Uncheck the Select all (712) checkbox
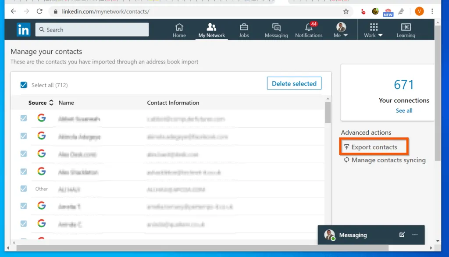Viewport: 449px width, 257px height. pyautogui.click(x=24, y=85)
